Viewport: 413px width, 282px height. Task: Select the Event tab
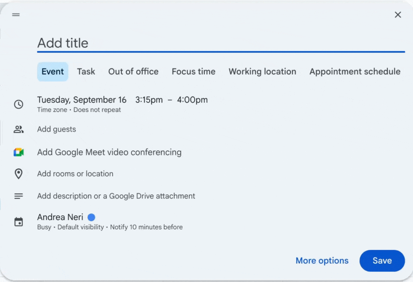(x=53, y=72)
